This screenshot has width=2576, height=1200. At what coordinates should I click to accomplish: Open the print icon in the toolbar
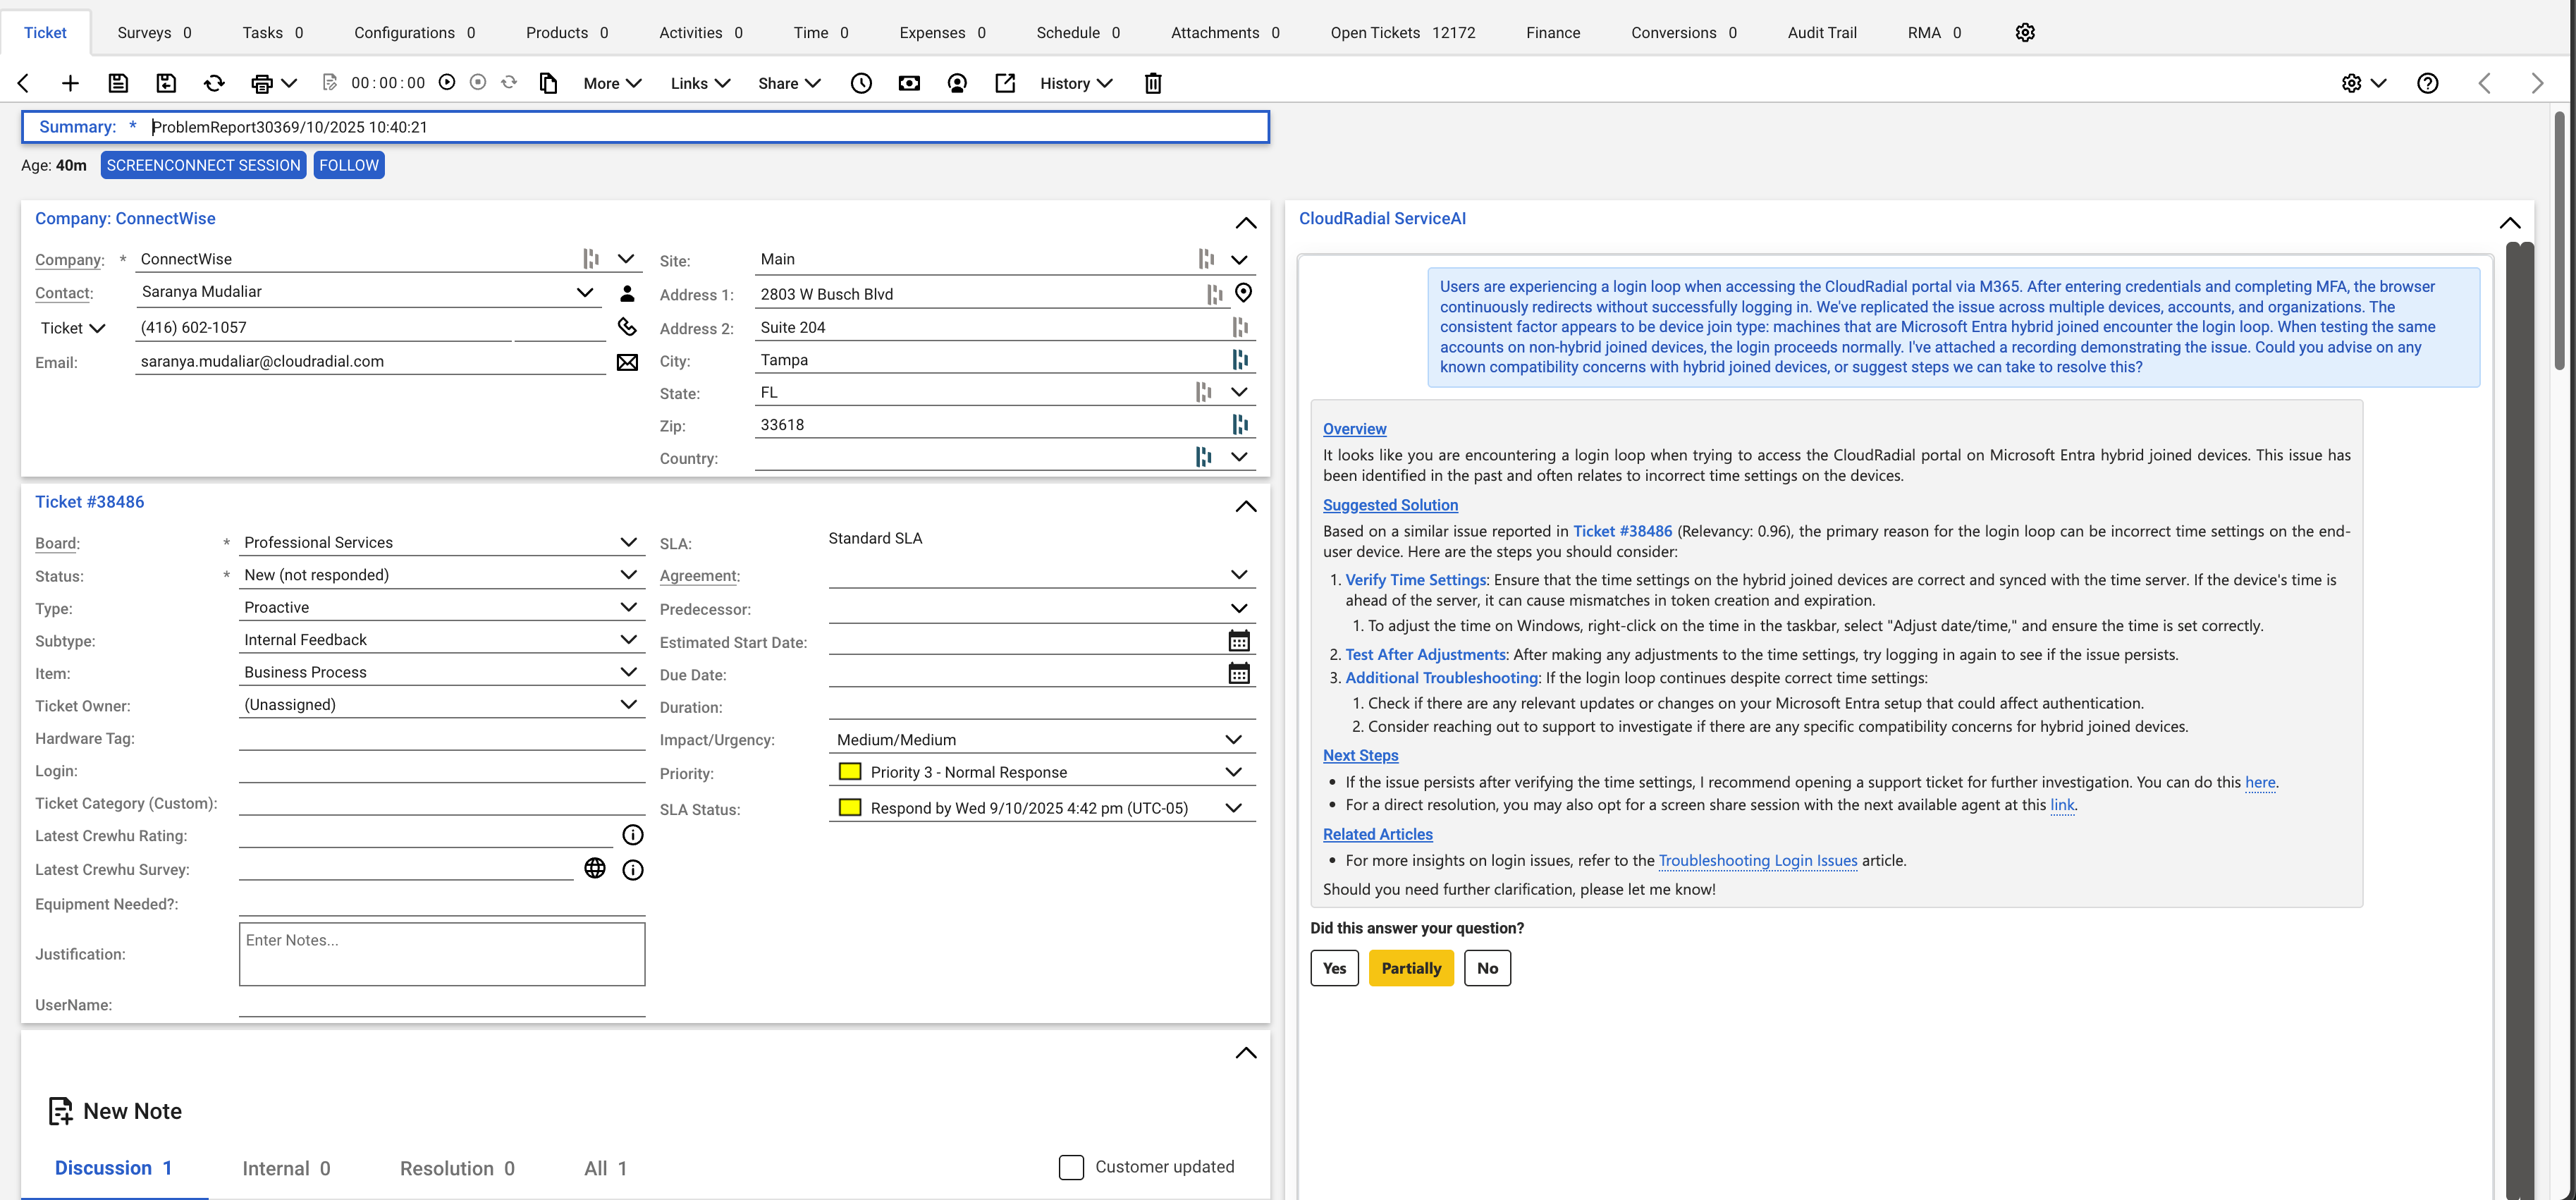click(262, 83)
